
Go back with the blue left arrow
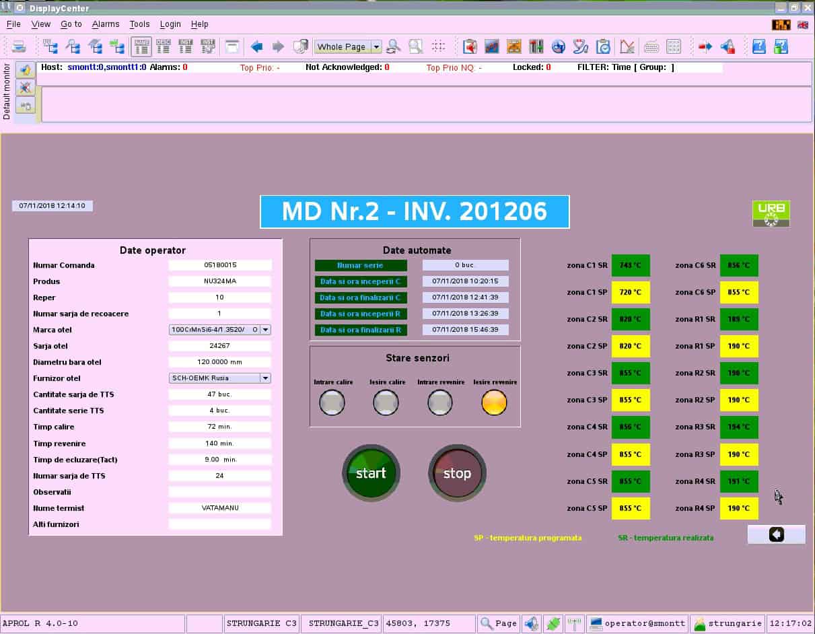point(256,46)
